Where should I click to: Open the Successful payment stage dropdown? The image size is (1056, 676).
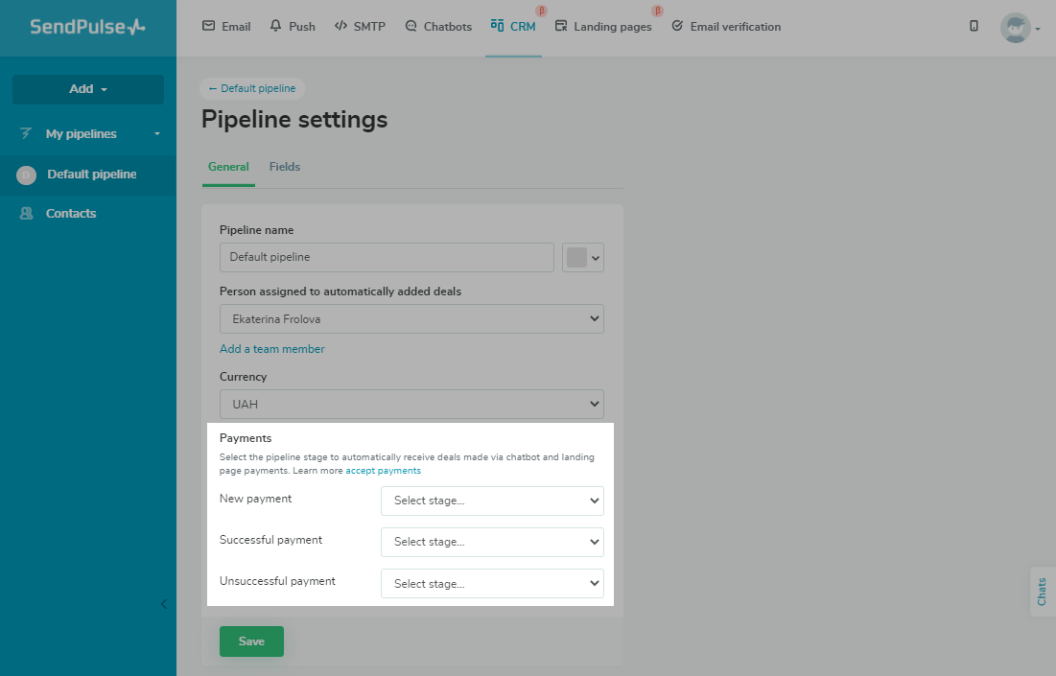(492, 542)
